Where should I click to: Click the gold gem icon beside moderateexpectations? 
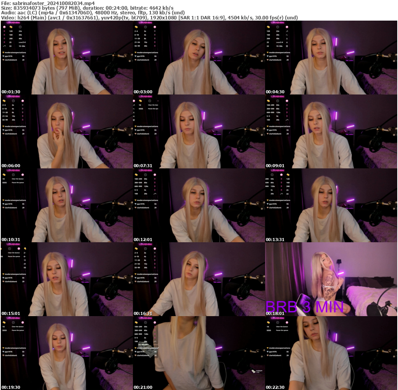tap(3, 52)
